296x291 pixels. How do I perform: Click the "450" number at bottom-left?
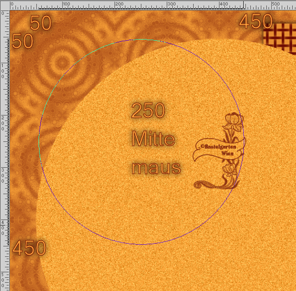(x=29, y=248)
